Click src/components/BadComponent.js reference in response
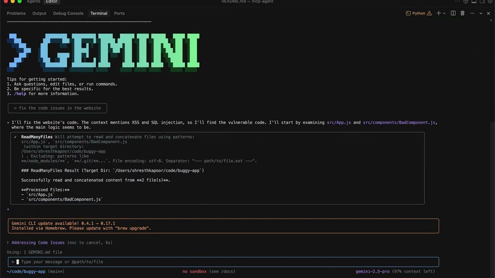 coord(399,122)
